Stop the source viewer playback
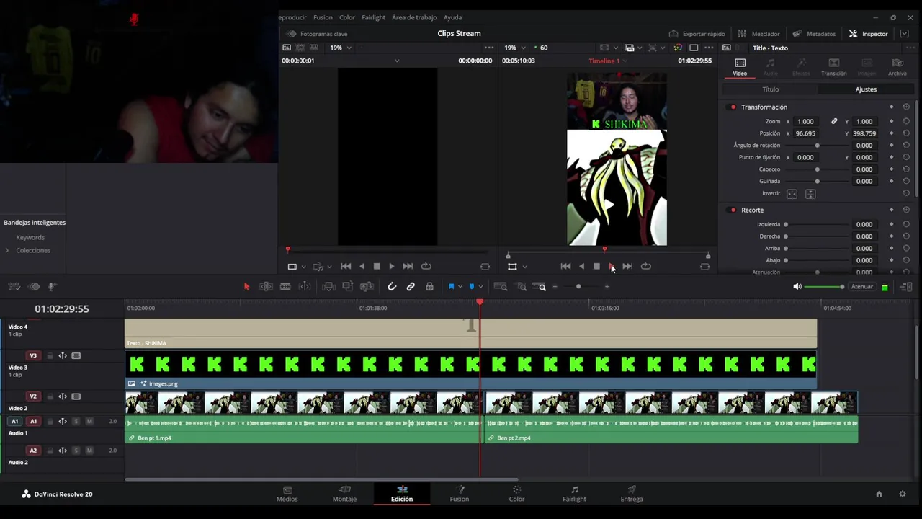Image resolution: width=922 pixels, height=519 pixels. tap(377, 267)
